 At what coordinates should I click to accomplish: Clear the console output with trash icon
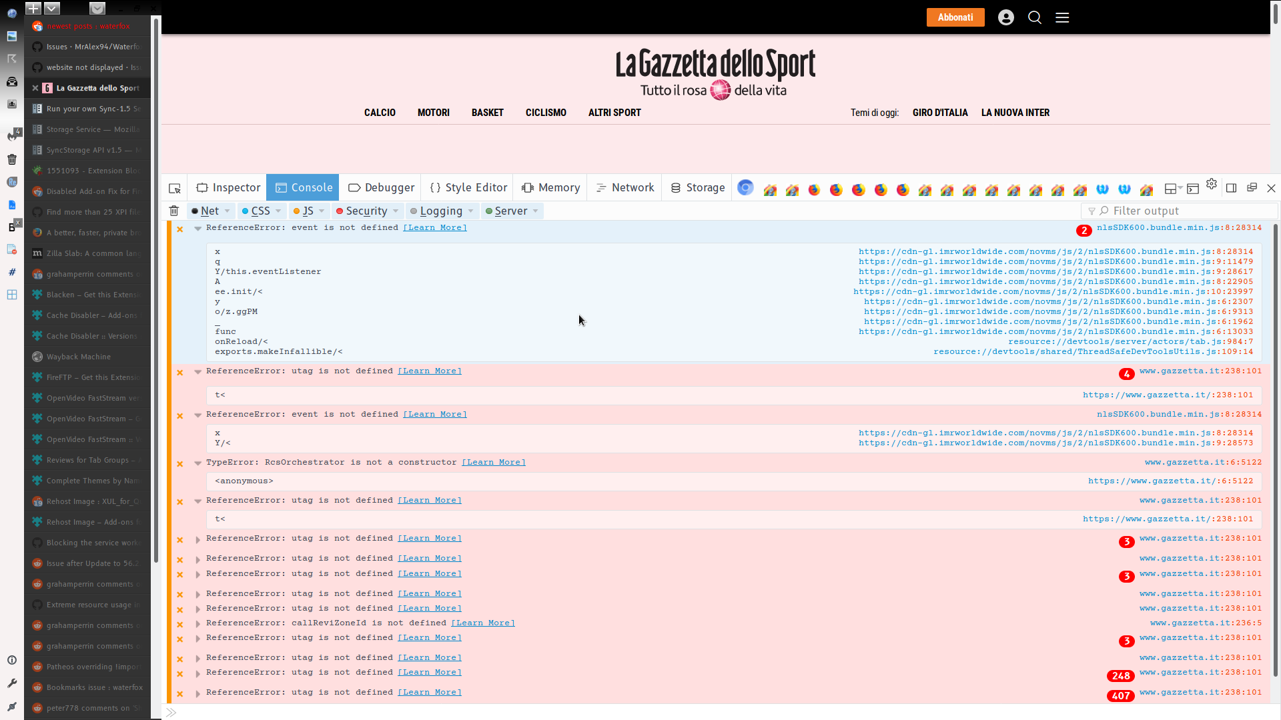[x=174, y=211]
